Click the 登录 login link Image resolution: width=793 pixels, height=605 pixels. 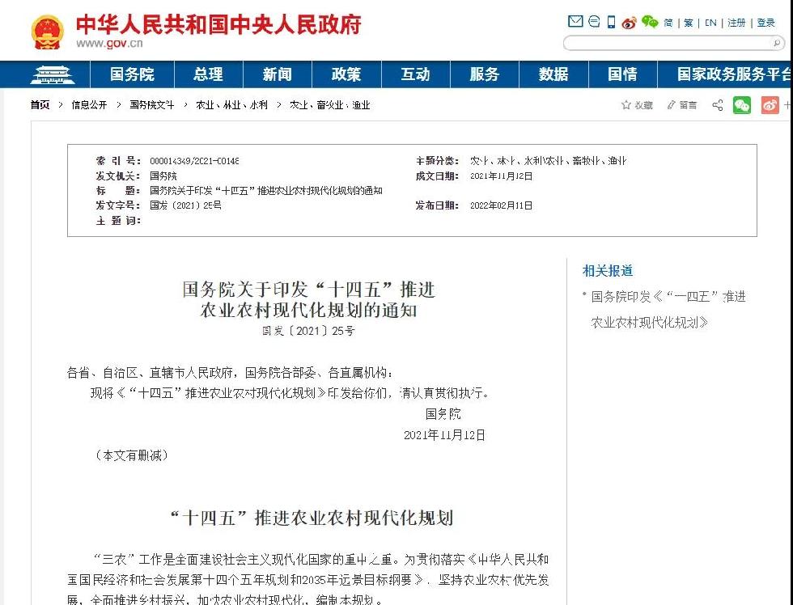[765, 23]
